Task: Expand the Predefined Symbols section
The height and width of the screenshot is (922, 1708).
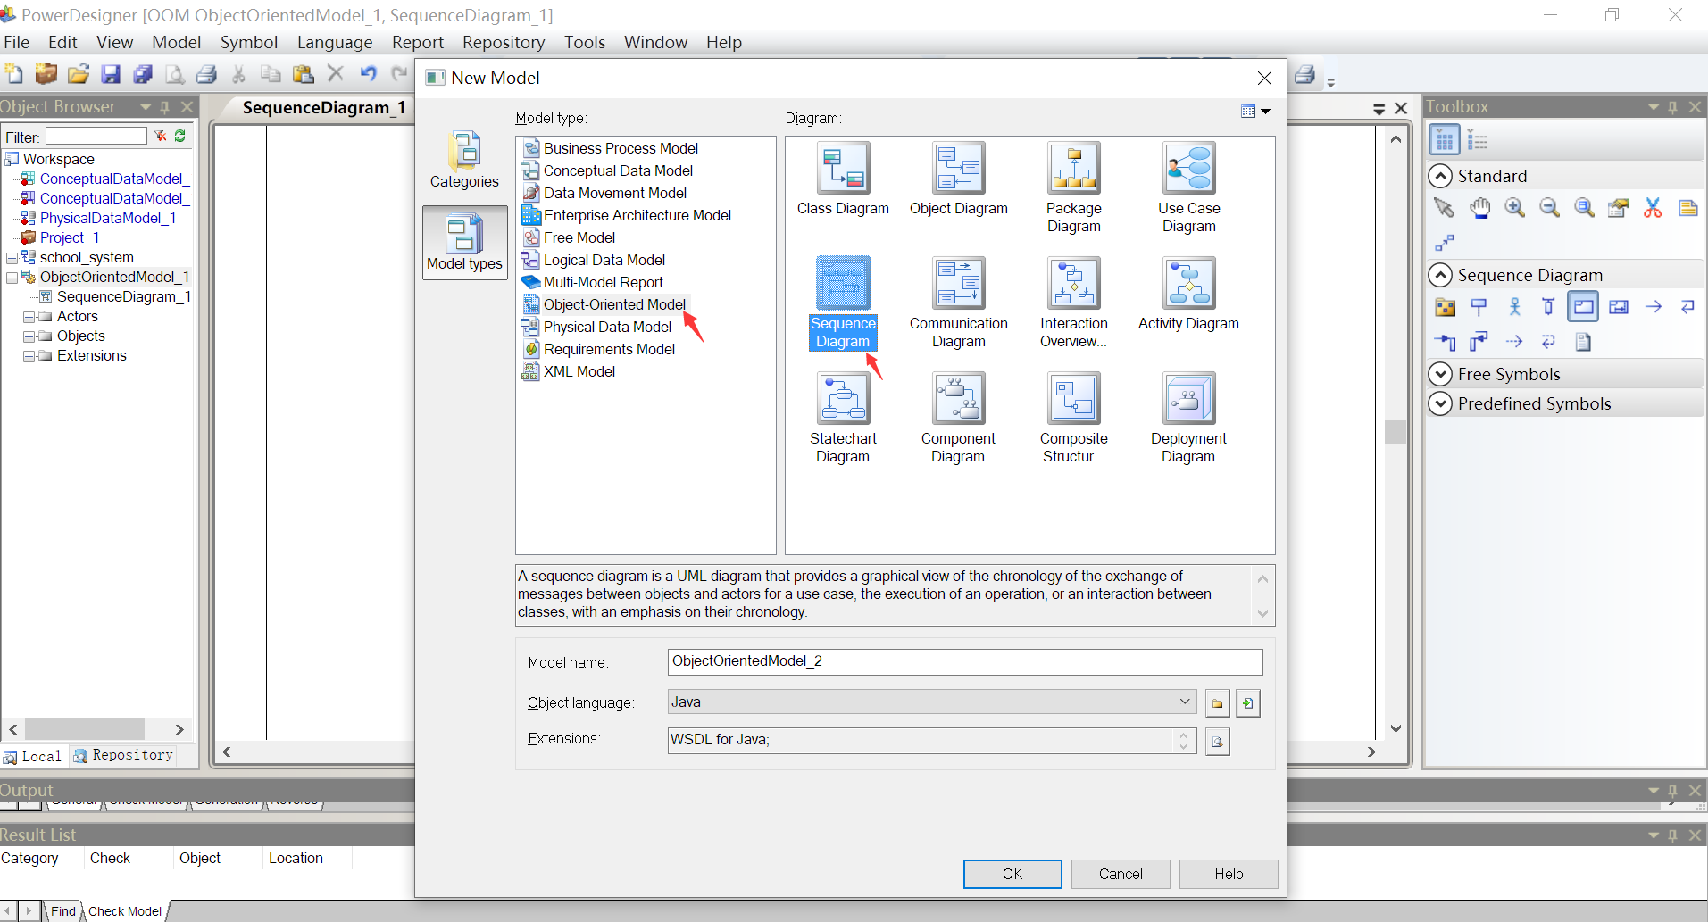Action: 1439,403
